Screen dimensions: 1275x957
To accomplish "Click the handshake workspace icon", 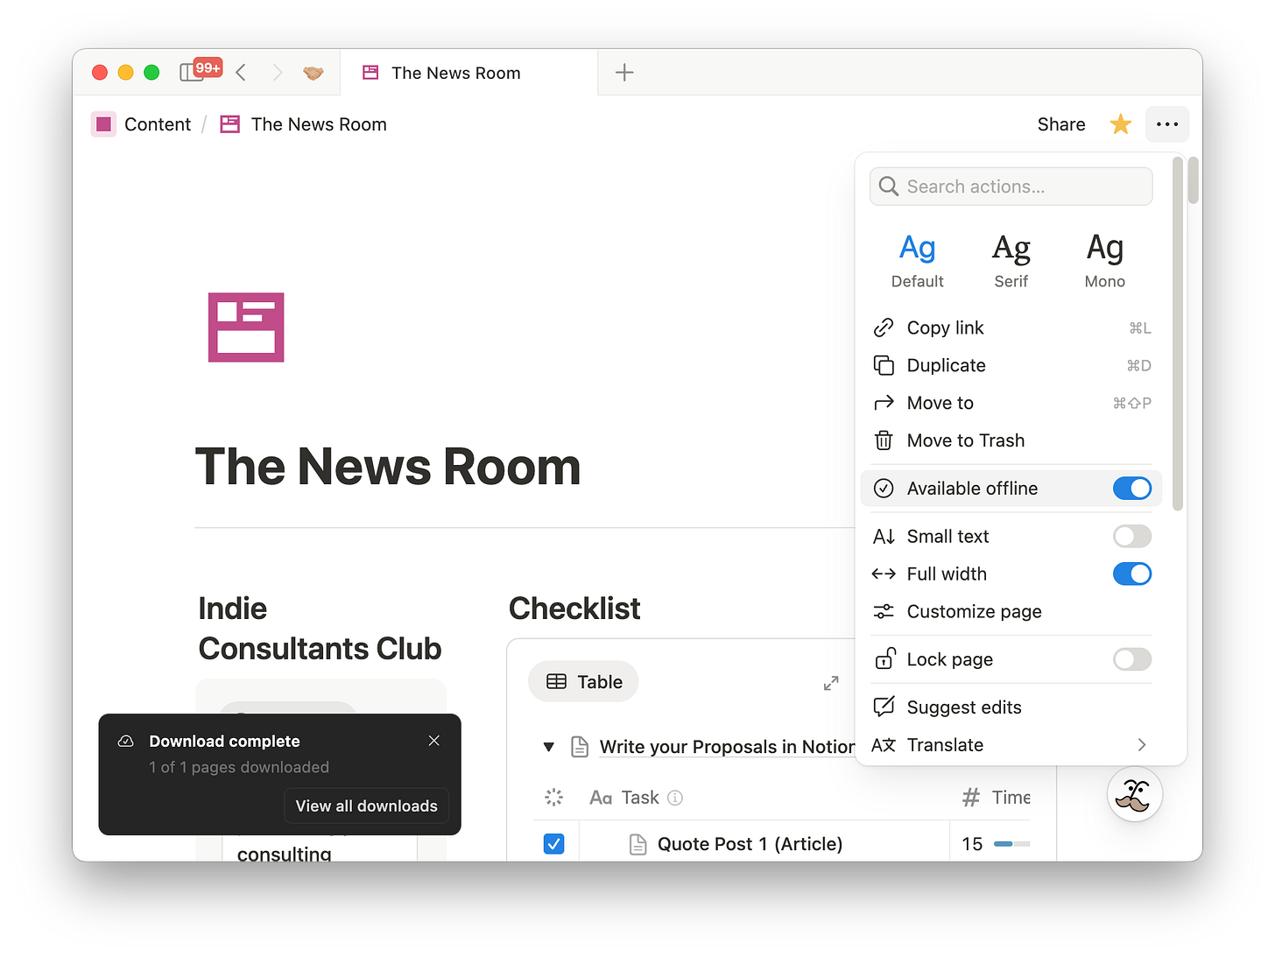I will (313, 73).
